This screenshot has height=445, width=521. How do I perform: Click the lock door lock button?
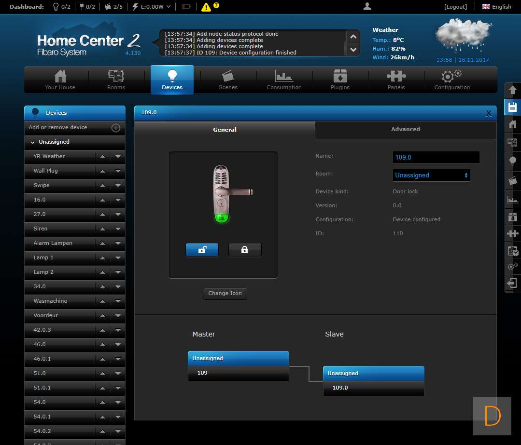pyautogui.click(x=244, y=250)
